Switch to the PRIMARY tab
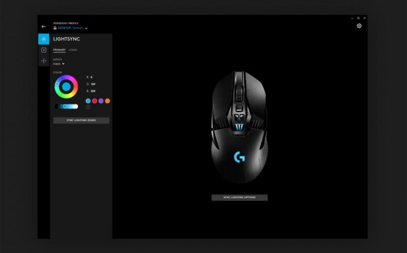This screenshot has width=407, height=253. click(x=59, y=50)
